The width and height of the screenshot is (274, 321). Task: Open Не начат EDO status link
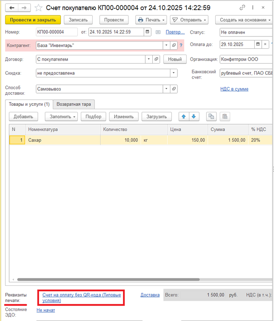pyautogui.click(x=46, y=310)
